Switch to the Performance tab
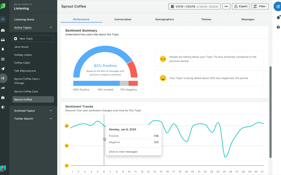Image resolution: width=281 pixels, height=175 pixels. [x=81, y=19]
